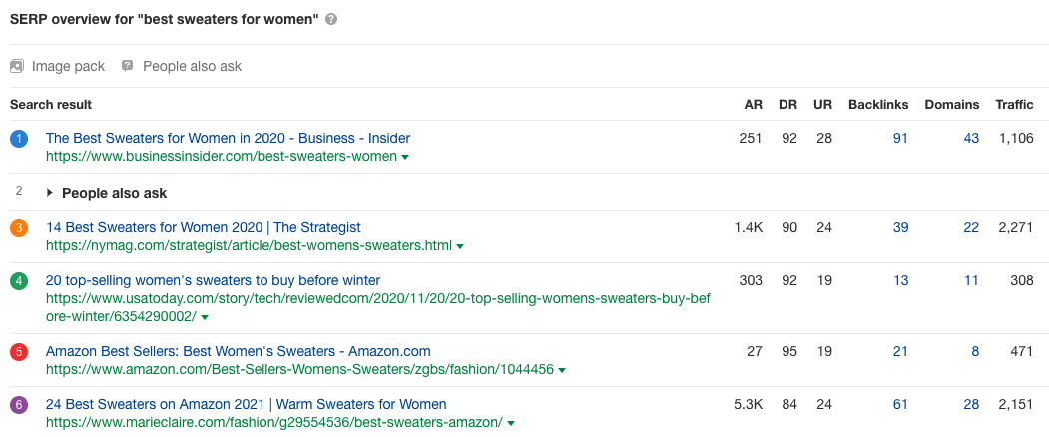1049x437 pixels.
Task: Select the Image pack SERP feature label
Action: (x=68, y=66)
